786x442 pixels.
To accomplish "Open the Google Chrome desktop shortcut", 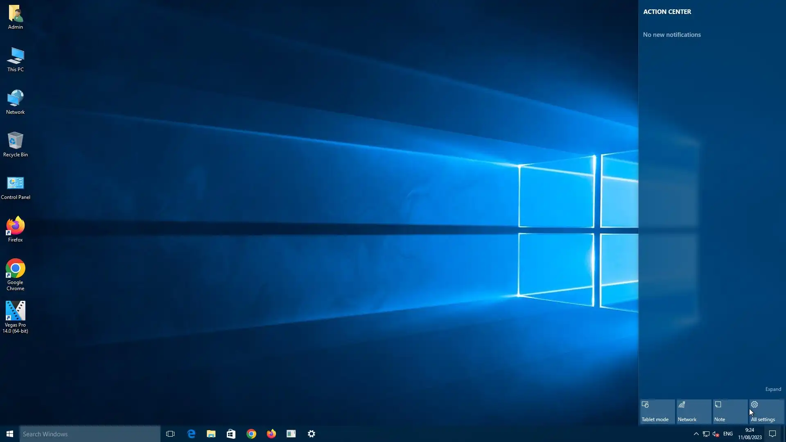I will [15, 269].
